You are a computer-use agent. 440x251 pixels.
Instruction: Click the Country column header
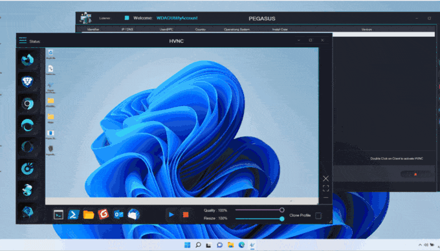201,30
